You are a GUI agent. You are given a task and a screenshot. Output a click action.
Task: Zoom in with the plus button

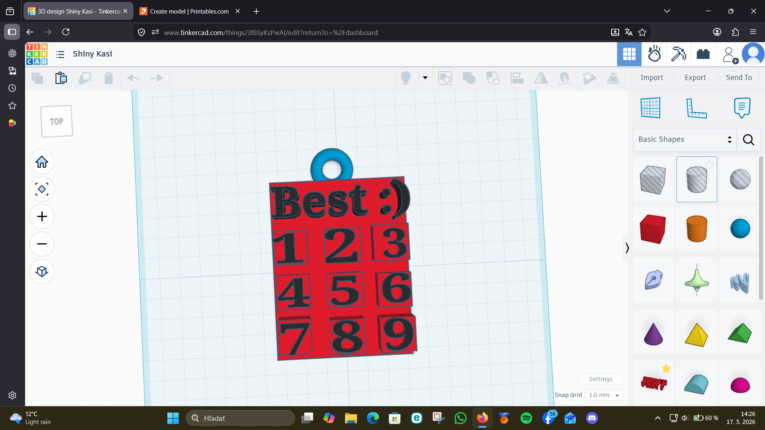point(42,217)
